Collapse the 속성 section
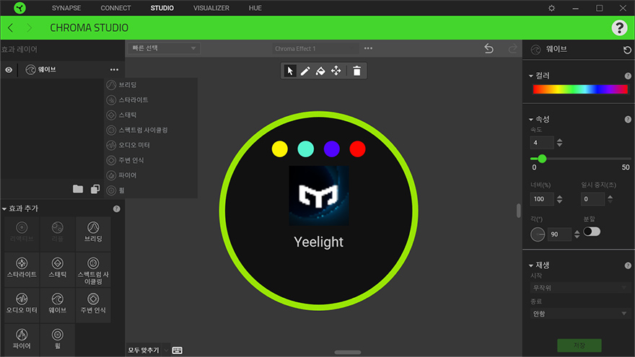Viewport: 635px width, 357px height. (x=531, y=120)
